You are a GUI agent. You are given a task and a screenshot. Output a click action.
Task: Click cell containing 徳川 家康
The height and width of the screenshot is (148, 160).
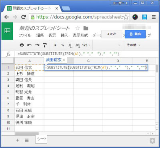point(30,122)
